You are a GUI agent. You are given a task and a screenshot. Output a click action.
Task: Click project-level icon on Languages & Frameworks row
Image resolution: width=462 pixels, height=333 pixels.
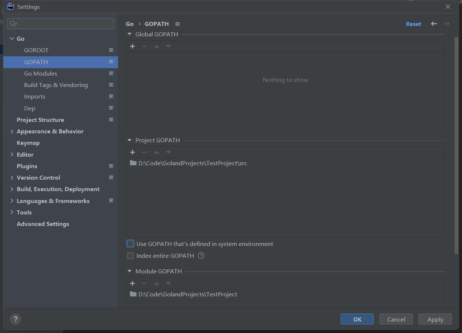tap(111, 200)
